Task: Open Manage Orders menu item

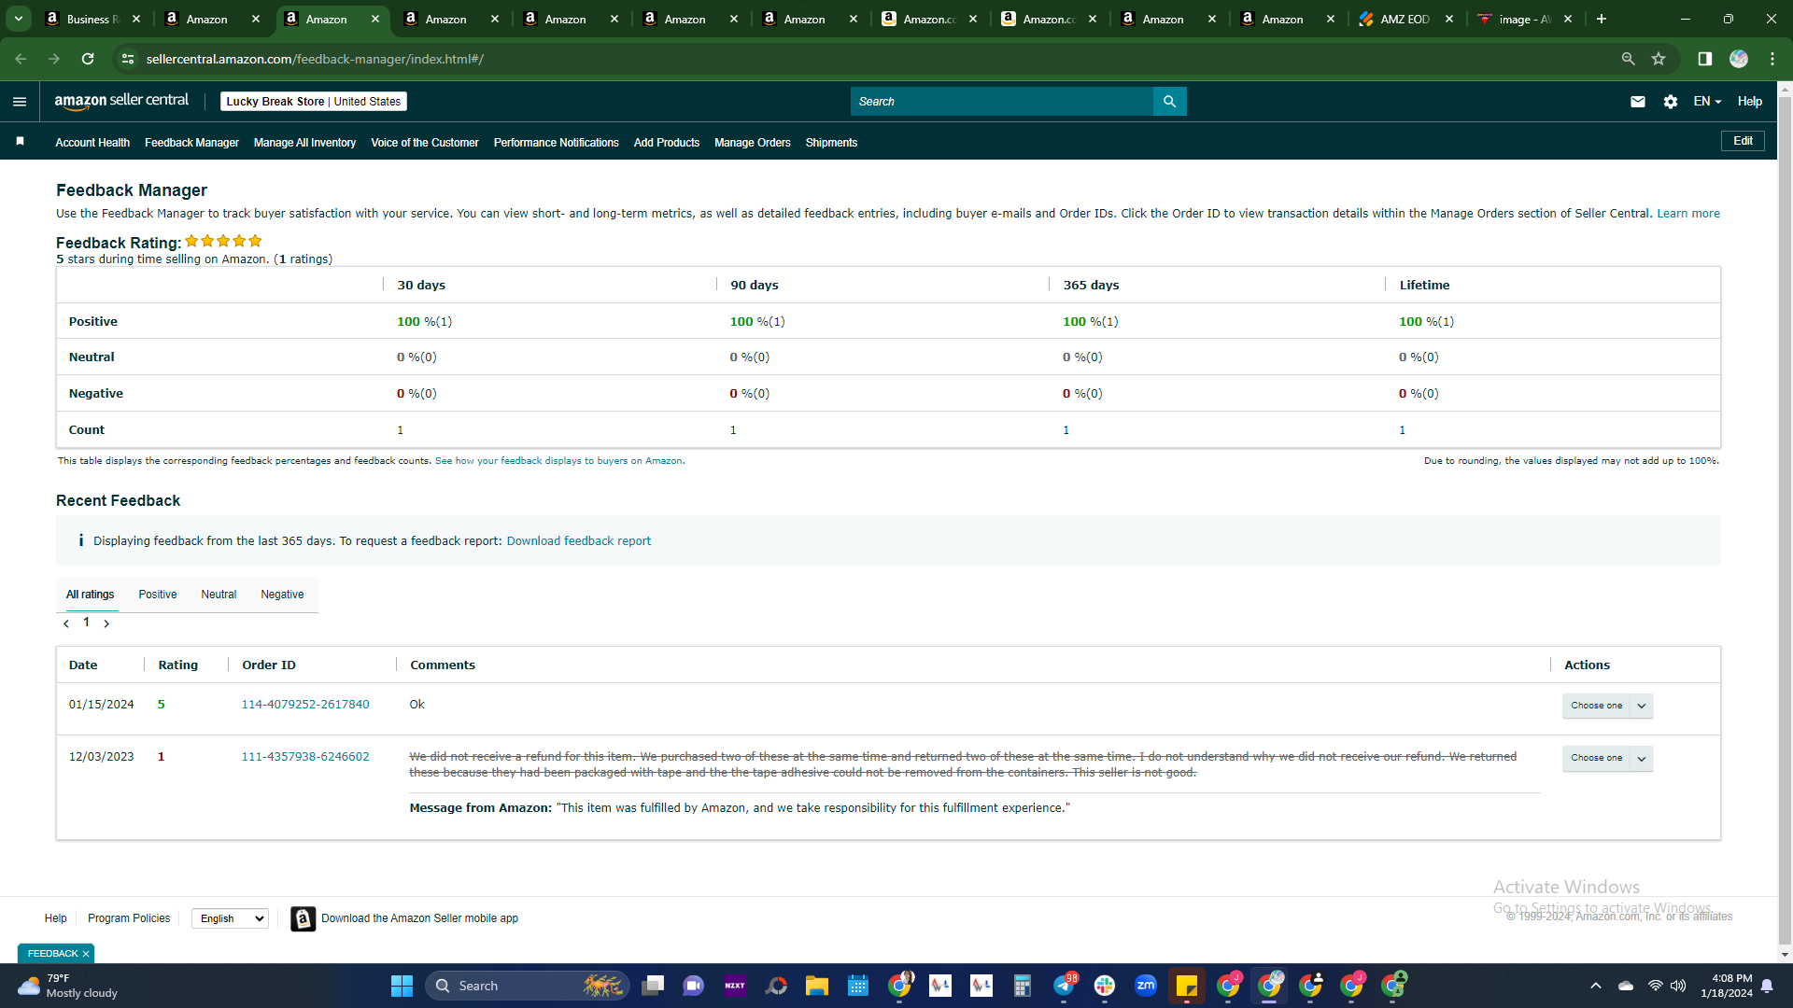Action: point(753,143)
